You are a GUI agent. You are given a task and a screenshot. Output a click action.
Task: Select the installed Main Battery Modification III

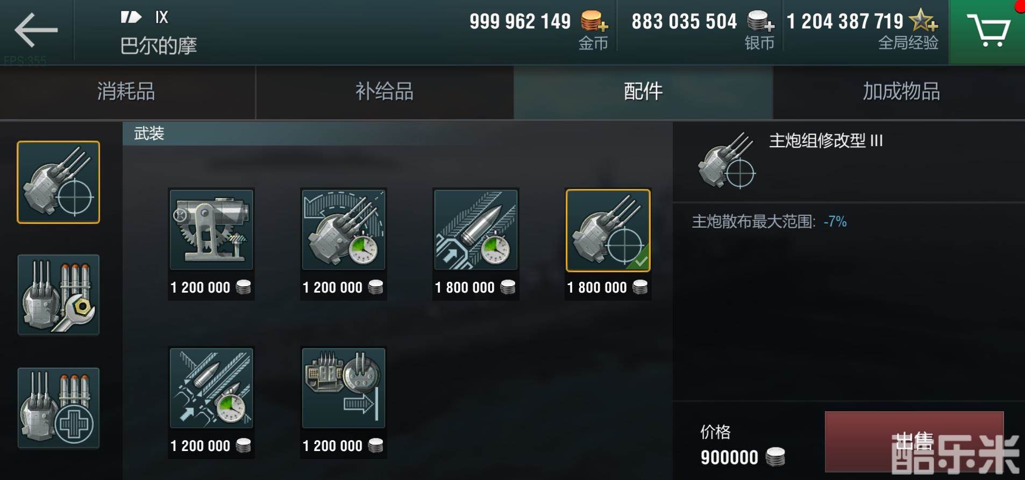(608, 230)
